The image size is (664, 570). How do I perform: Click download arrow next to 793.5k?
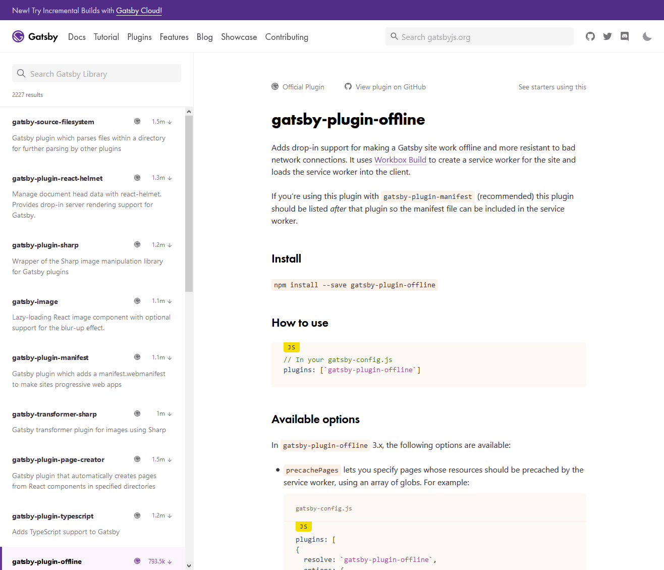click(x=170, y=561)
